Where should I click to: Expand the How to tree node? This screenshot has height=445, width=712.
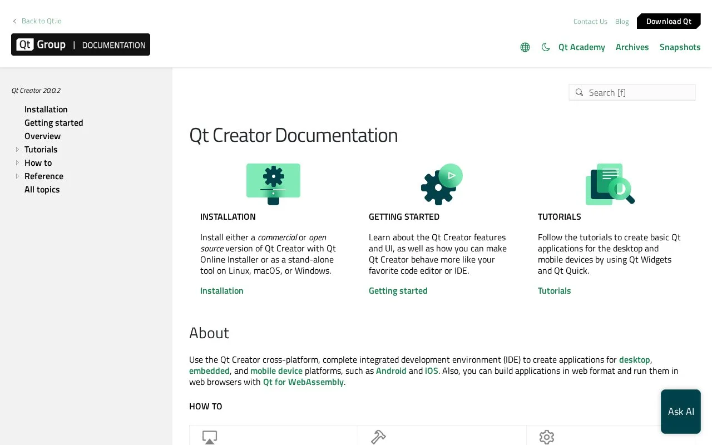pos(17,163)
